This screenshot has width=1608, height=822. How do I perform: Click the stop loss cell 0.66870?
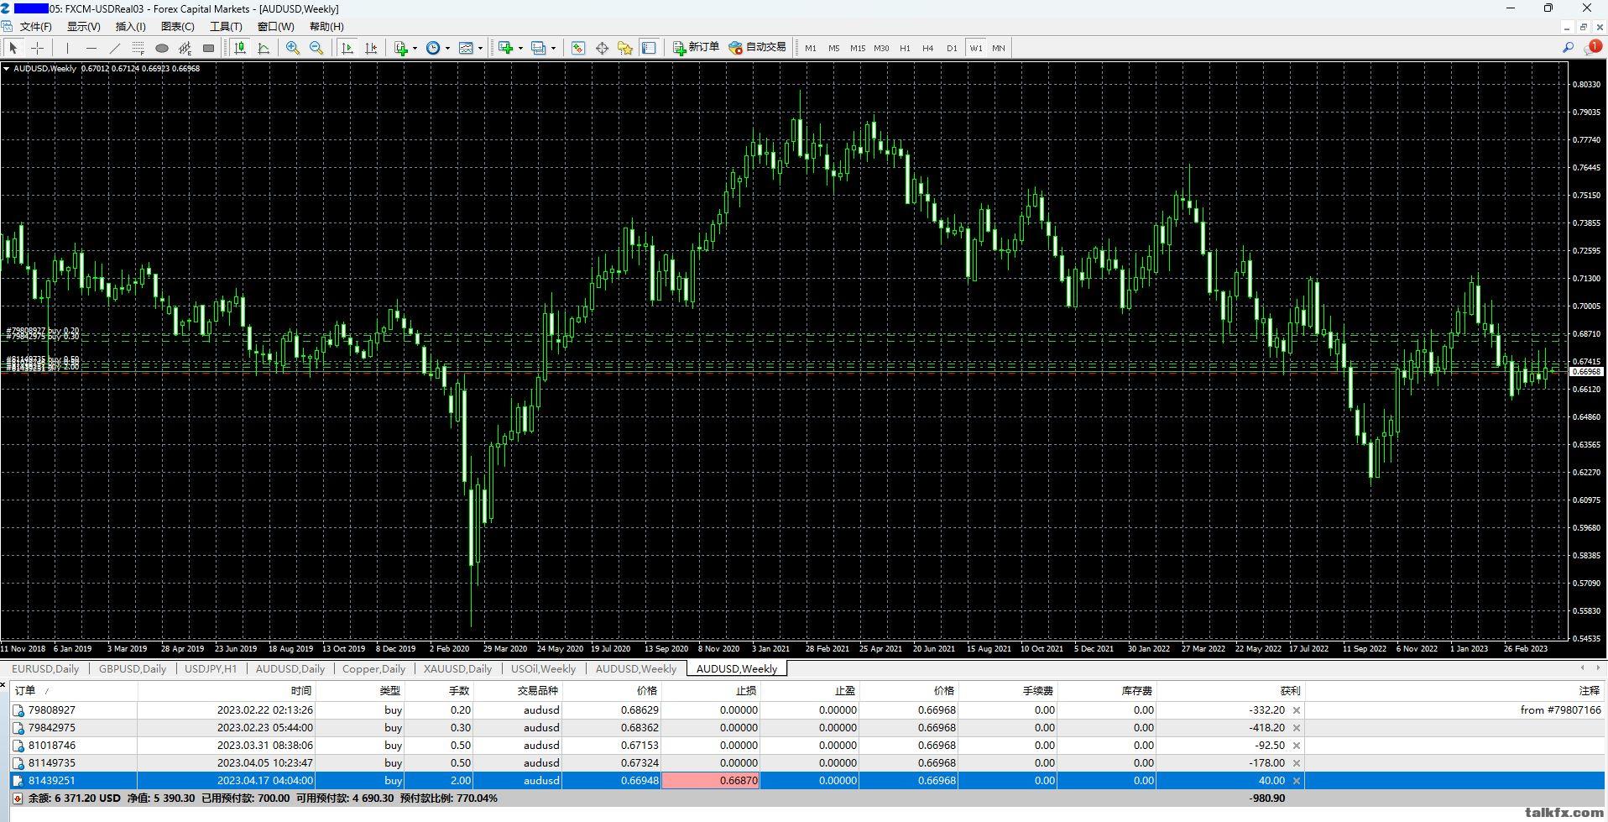coord(711,781)
